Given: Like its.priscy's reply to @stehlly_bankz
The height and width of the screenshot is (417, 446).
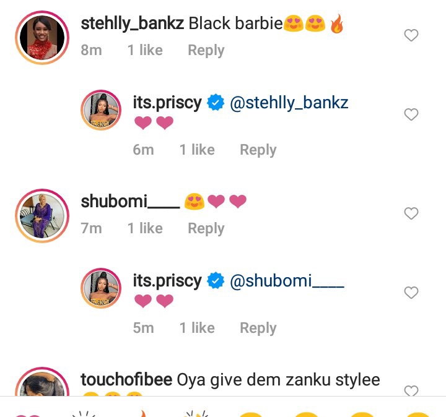Looking at the screenshot, I should (x=411, y=114).
